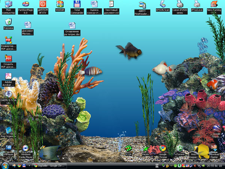Select the DAEMON Tools Lite icon

(8, 94)
